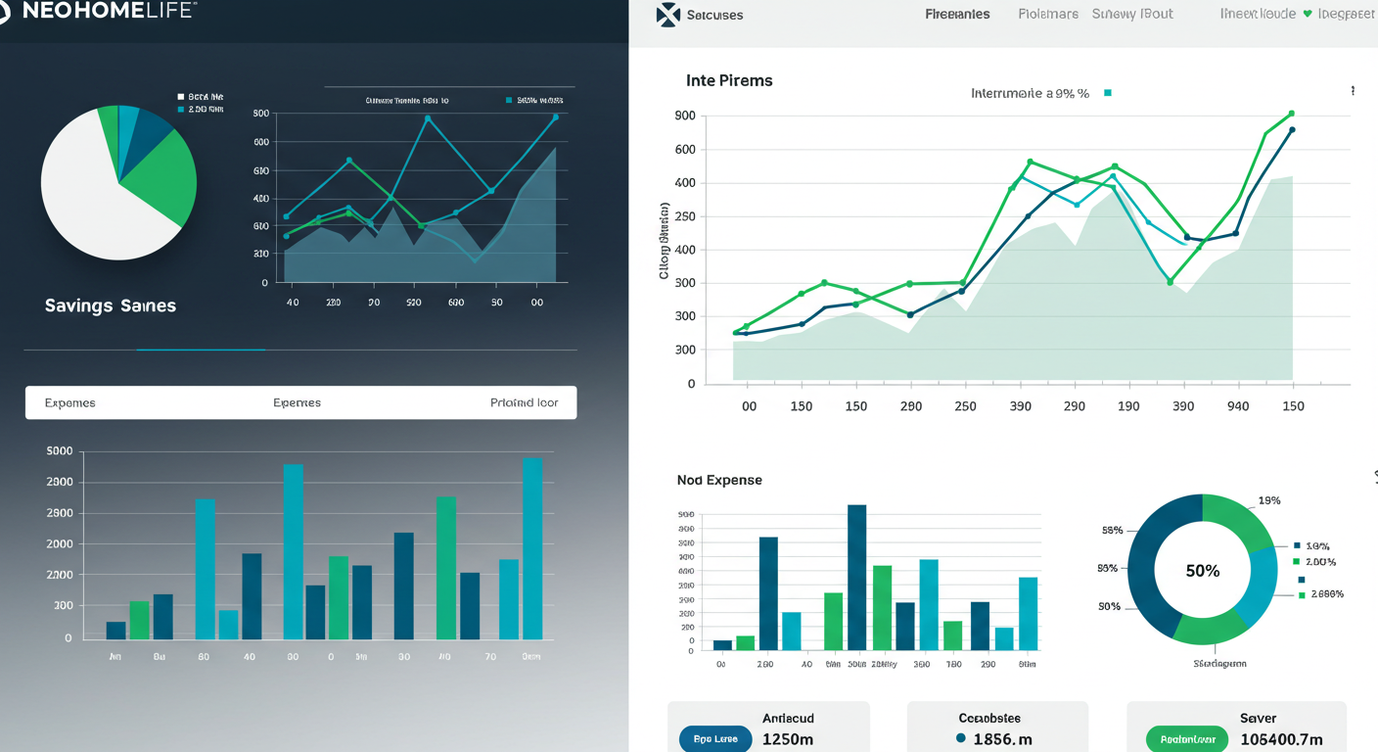The image size is (1378, 752).
Task: Click the blue dot beside 1856.m
Action: [x=961, y=739]
